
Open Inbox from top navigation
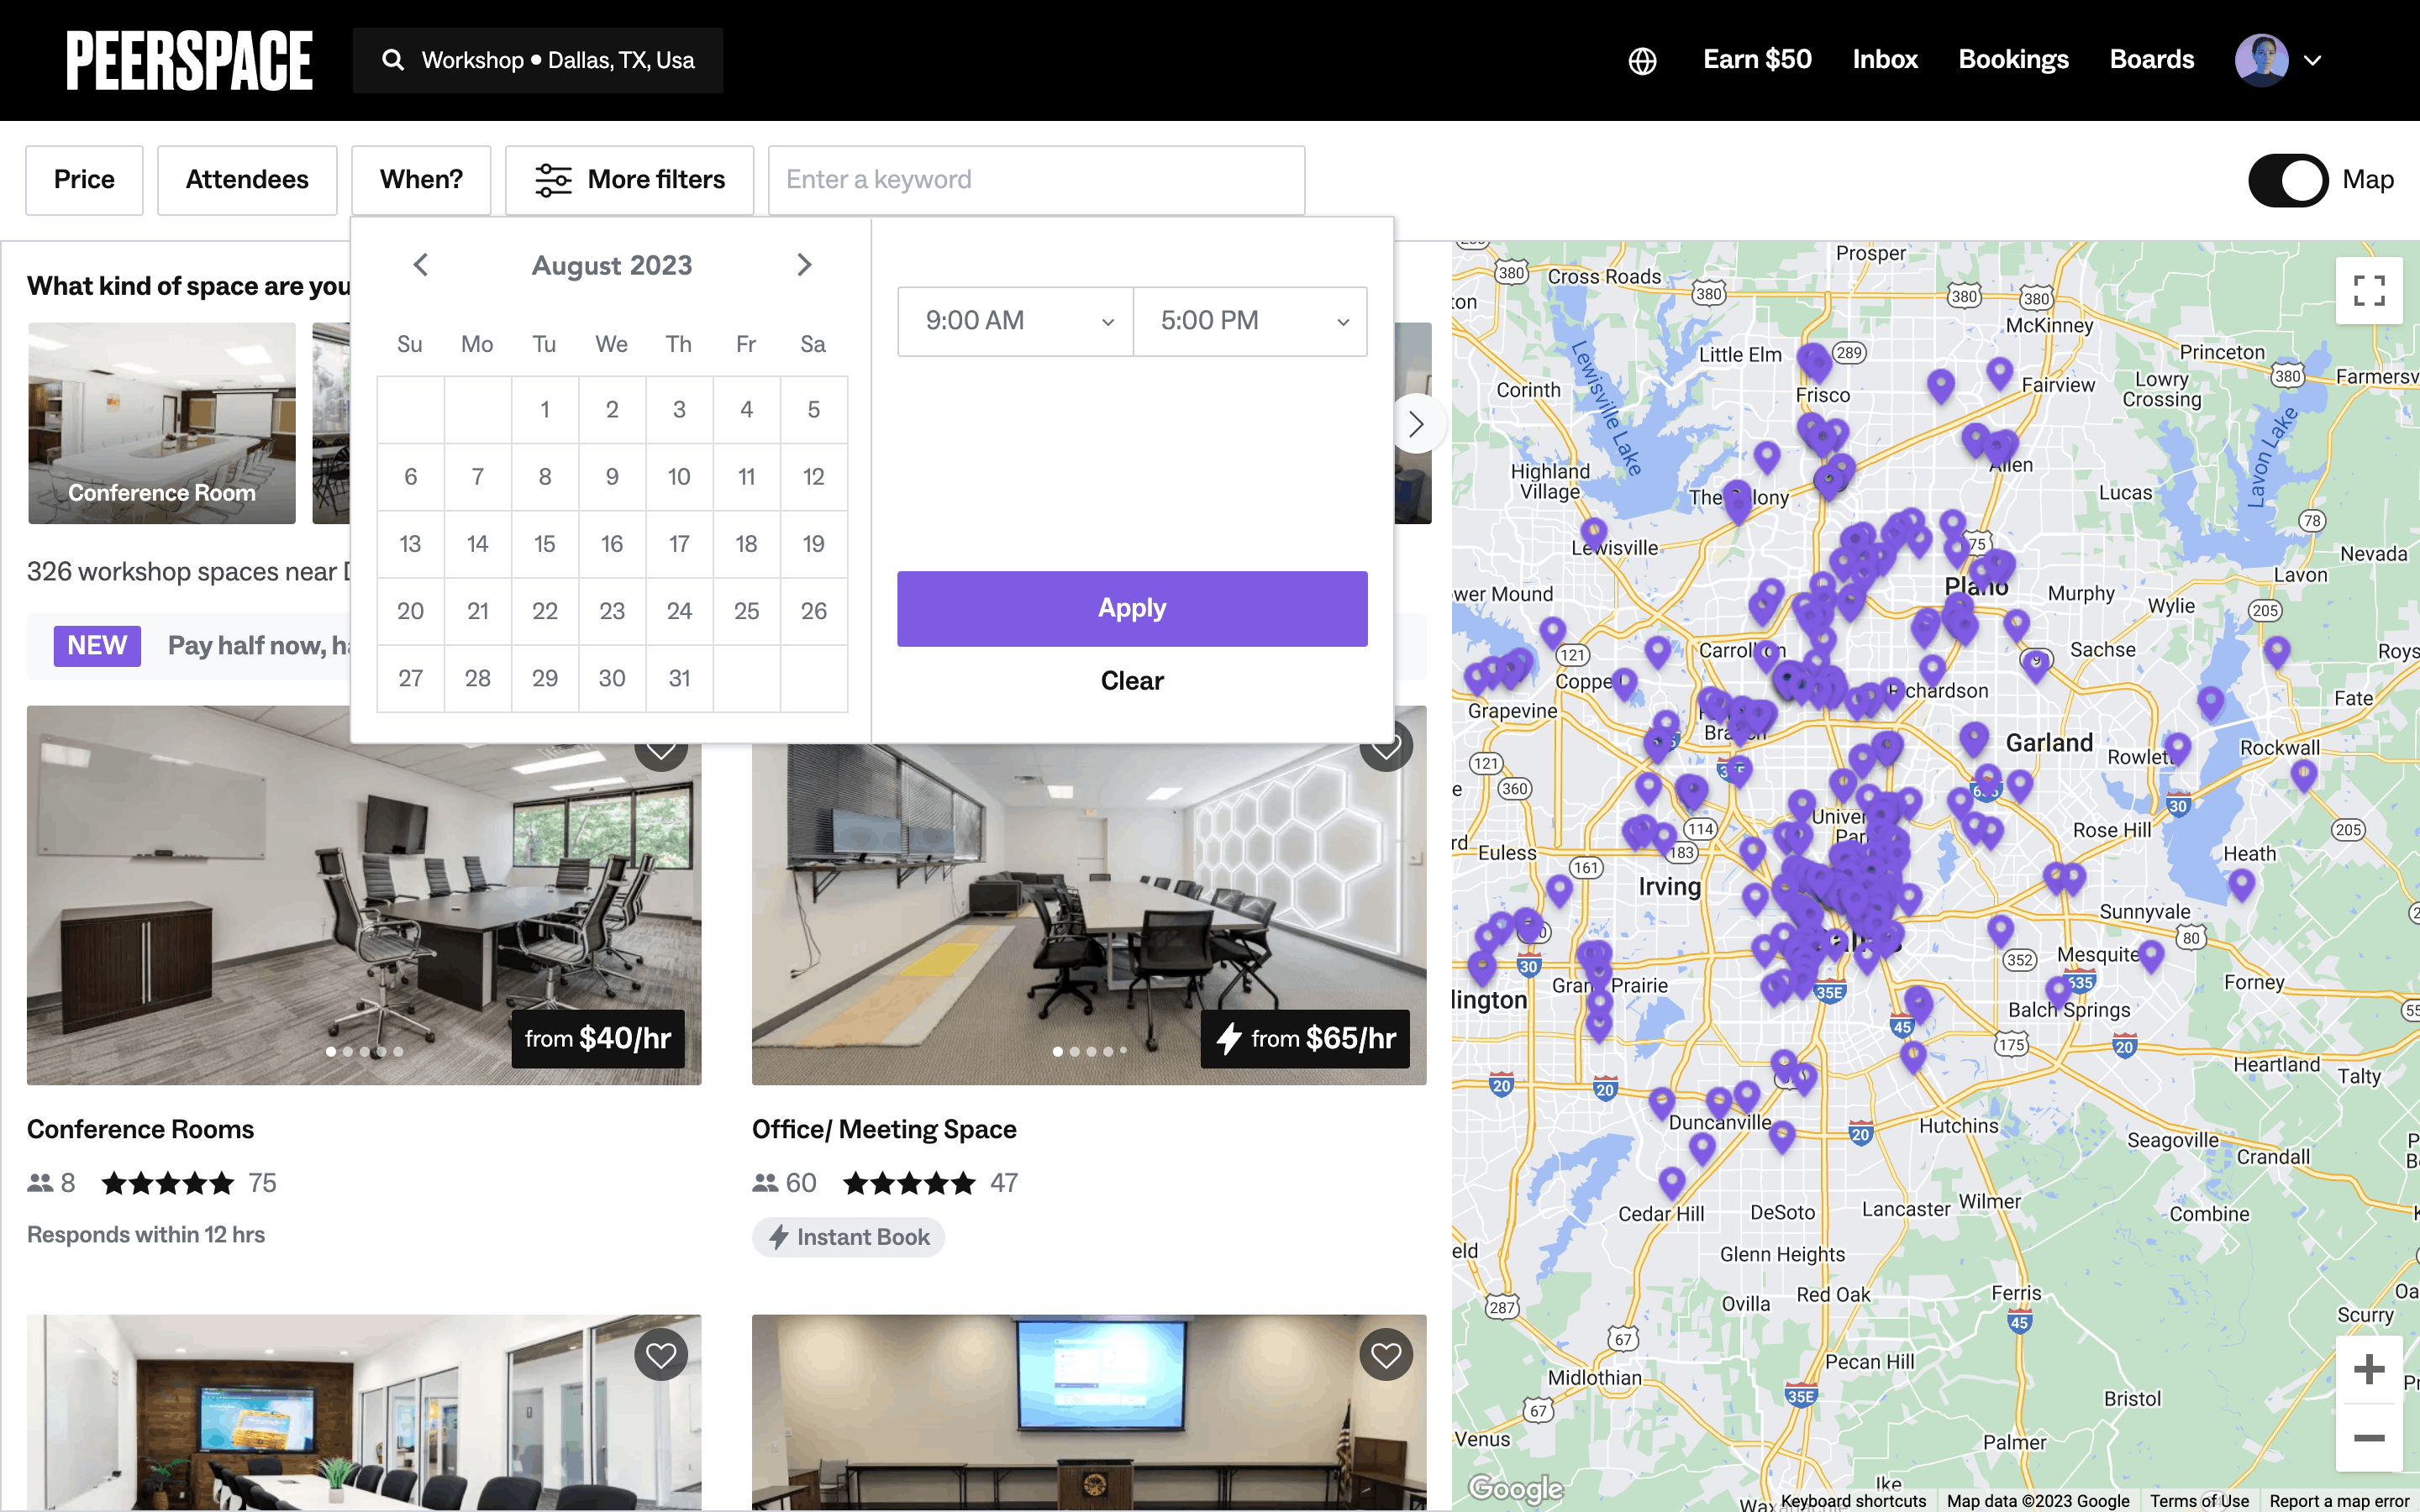click(x=1885, y=60)
